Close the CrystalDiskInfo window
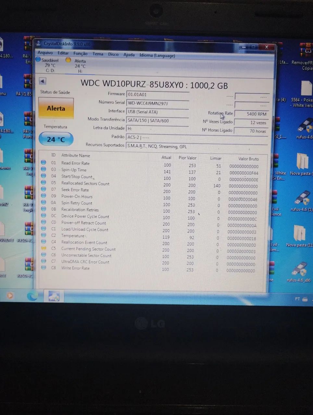Image resolution: width=313 pixels, height=415 pixels. (267, 47)
